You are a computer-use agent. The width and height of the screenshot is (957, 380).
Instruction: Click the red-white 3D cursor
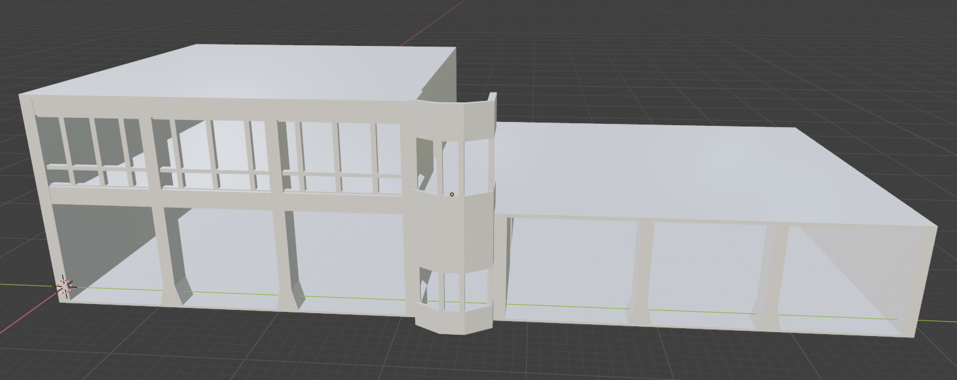64,286
